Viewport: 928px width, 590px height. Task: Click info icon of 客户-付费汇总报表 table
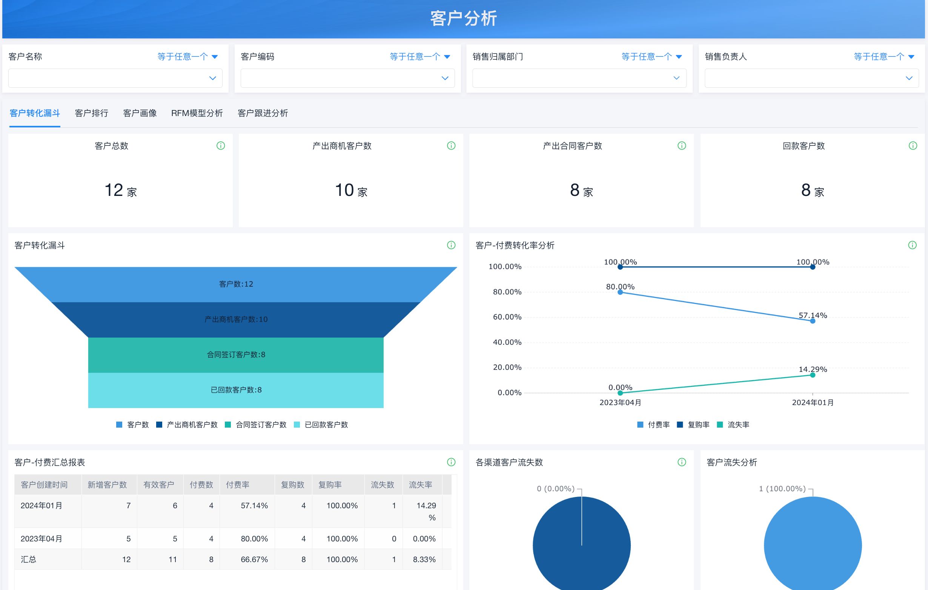(451, 462)
